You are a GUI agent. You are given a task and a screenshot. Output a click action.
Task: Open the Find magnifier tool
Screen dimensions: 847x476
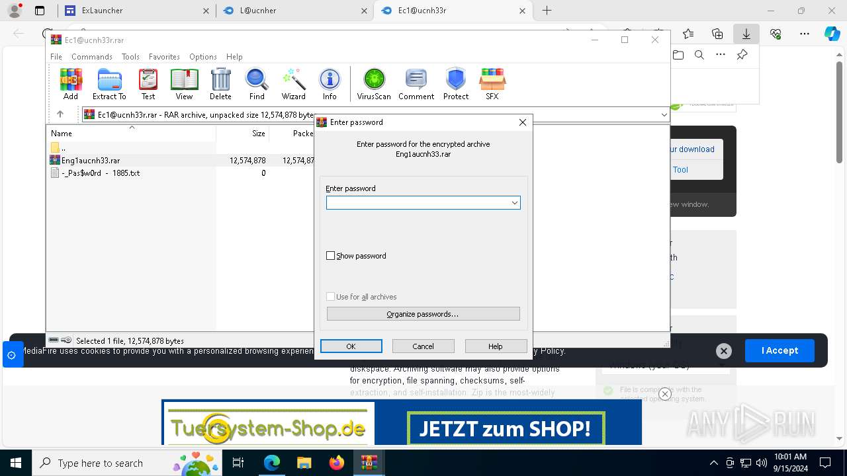click(x=257, y=84)
